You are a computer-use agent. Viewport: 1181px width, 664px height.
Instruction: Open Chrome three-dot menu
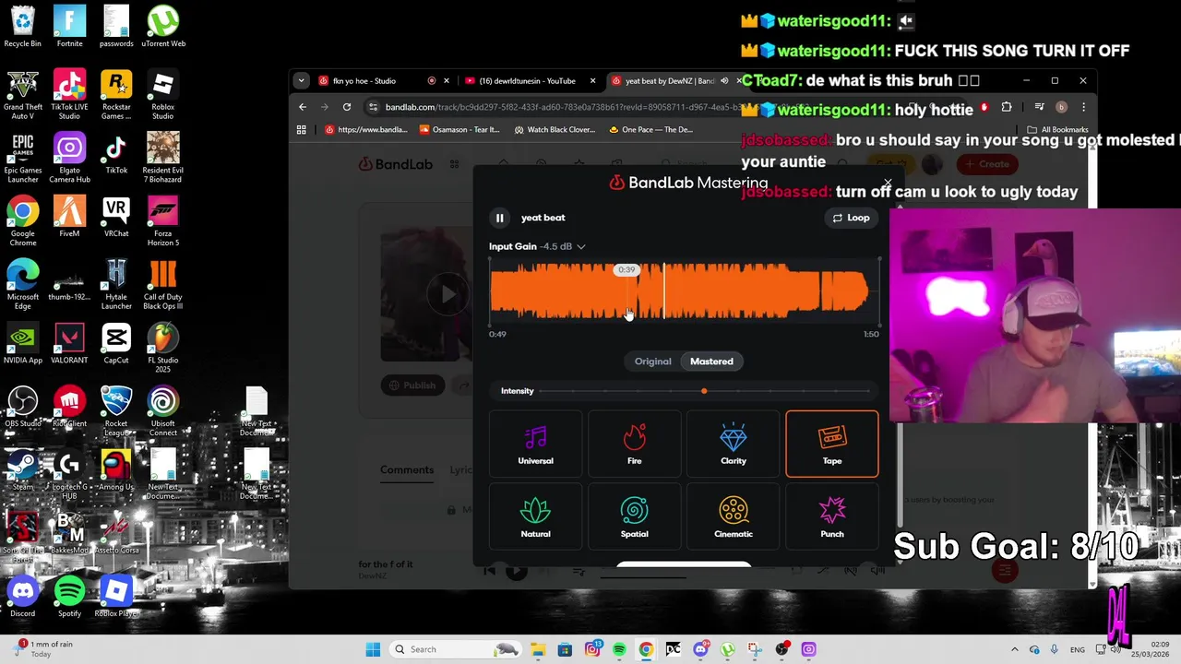(x=1083, y=107)
